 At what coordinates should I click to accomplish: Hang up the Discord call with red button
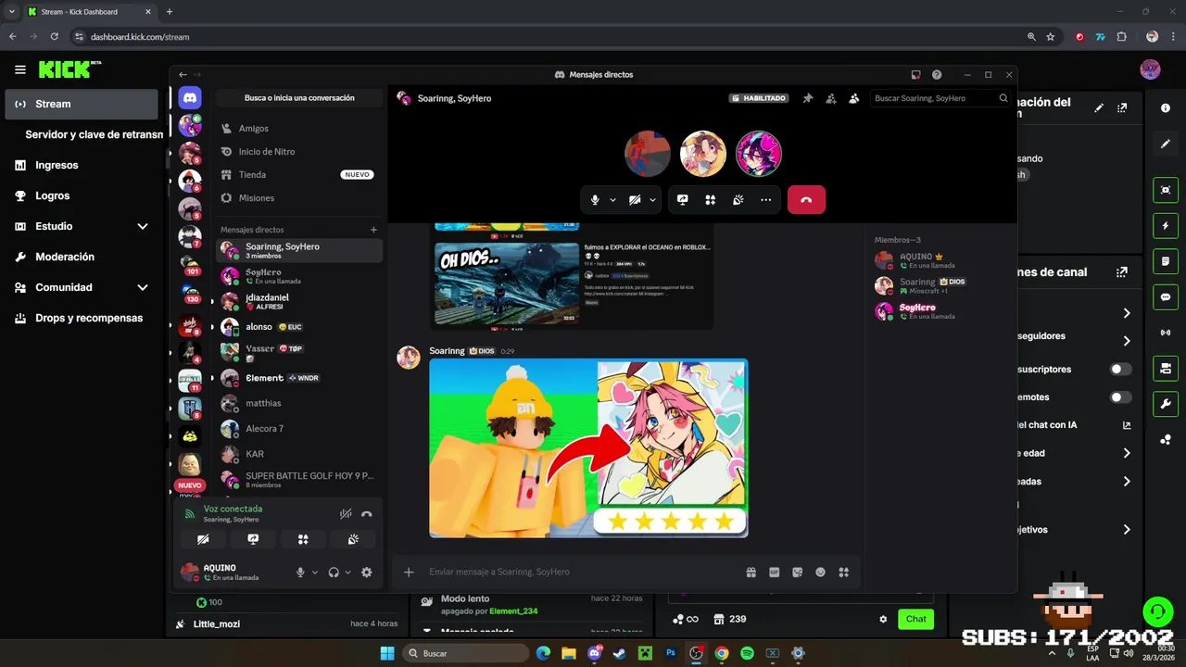806,199
